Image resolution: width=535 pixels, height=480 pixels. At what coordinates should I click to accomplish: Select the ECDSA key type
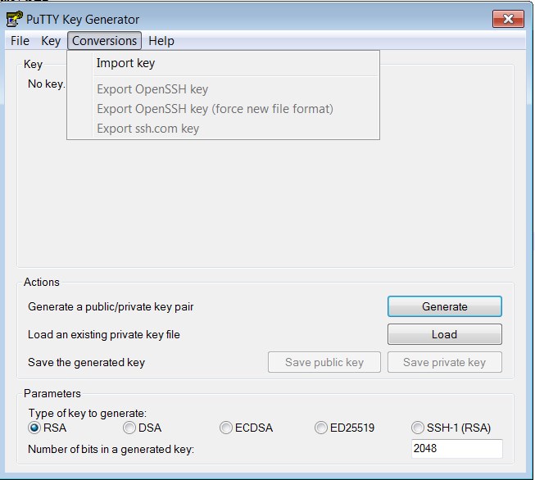[247, 428]
